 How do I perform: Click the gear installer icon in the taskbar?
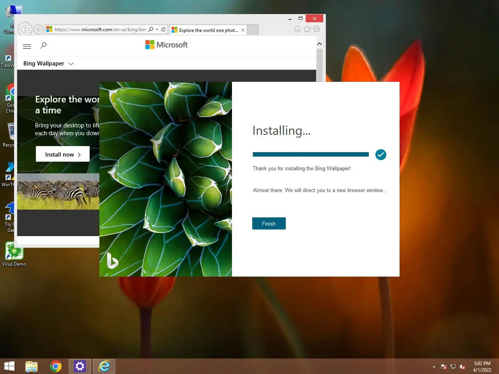click(80, 366)
